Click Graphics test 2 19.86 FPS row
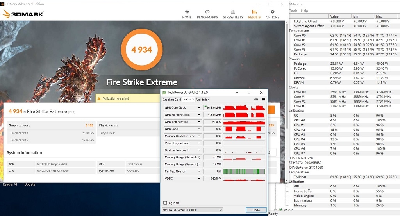 coord(51,140)
